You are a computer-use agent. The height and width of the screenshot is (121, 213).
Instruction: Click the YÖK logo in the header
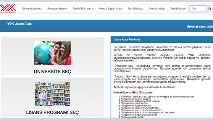8,9
